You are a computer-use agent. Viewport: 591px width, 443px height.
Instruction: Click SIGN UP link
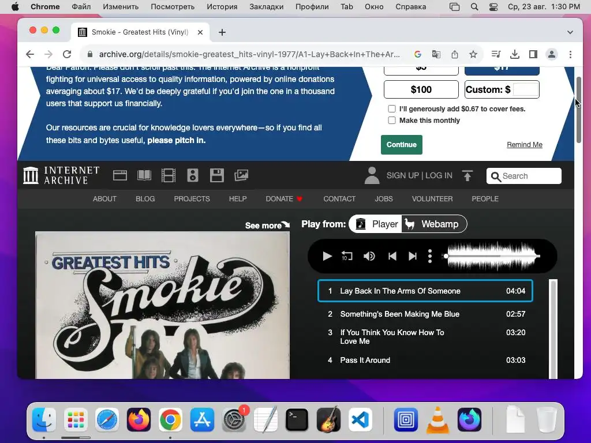[x=402, y=175]
